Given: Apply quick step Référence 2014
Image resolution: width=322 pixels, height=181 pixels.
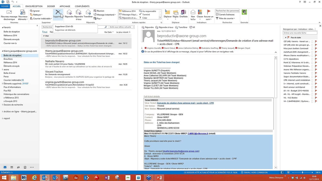Looking at the screenshot, I should (127, 11).
